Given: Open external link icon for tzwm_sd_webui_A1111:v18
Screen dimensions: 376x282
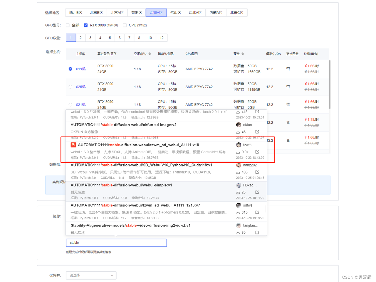Looking at the screenshot, I should click(x=257, y=152).
